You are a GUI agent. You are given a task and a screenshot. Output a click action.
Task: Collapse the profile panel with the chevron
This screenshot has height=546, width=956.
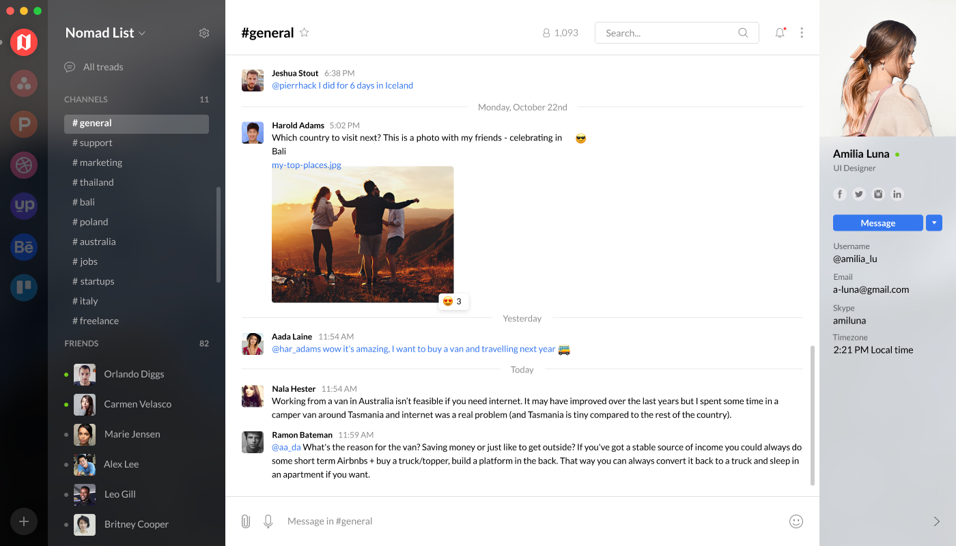tap(936, 521)
